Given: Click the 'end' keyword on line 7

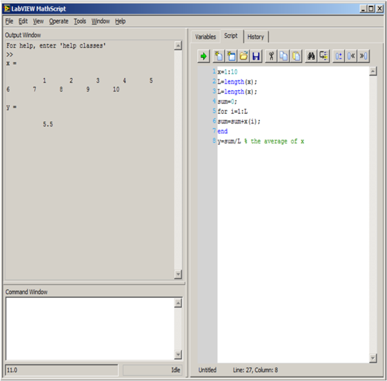Looking at the screenshot, I should pos(223,131).
